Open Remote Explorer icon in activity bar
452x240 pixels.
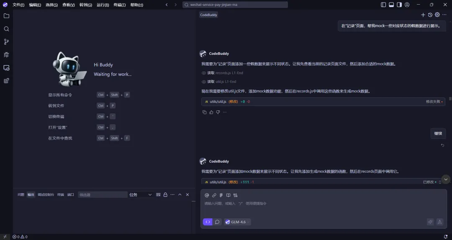(6, 68)
